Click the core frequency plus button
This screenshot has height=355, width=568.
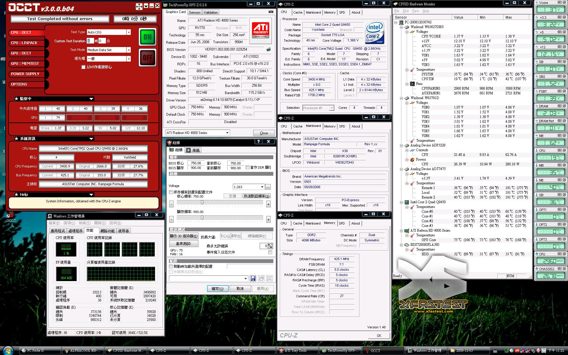268,204
